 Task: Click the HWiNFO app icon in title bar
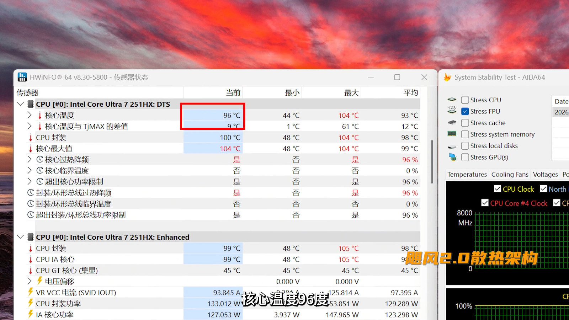(22, 77)
